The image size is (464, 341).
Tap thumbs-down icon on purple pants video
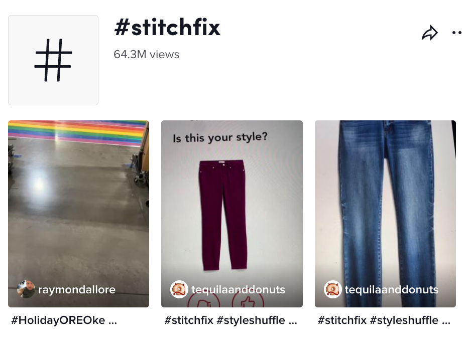[204, 301]
